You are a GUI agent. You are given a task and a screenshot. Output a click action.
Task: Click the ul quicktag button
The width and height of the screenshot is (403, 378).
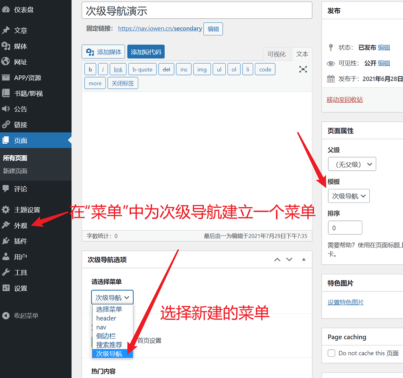[x=219, y=69]
